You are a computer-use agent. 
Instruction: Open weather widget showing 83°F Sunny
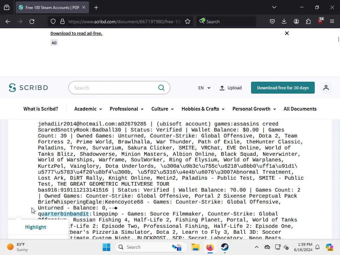17,247
